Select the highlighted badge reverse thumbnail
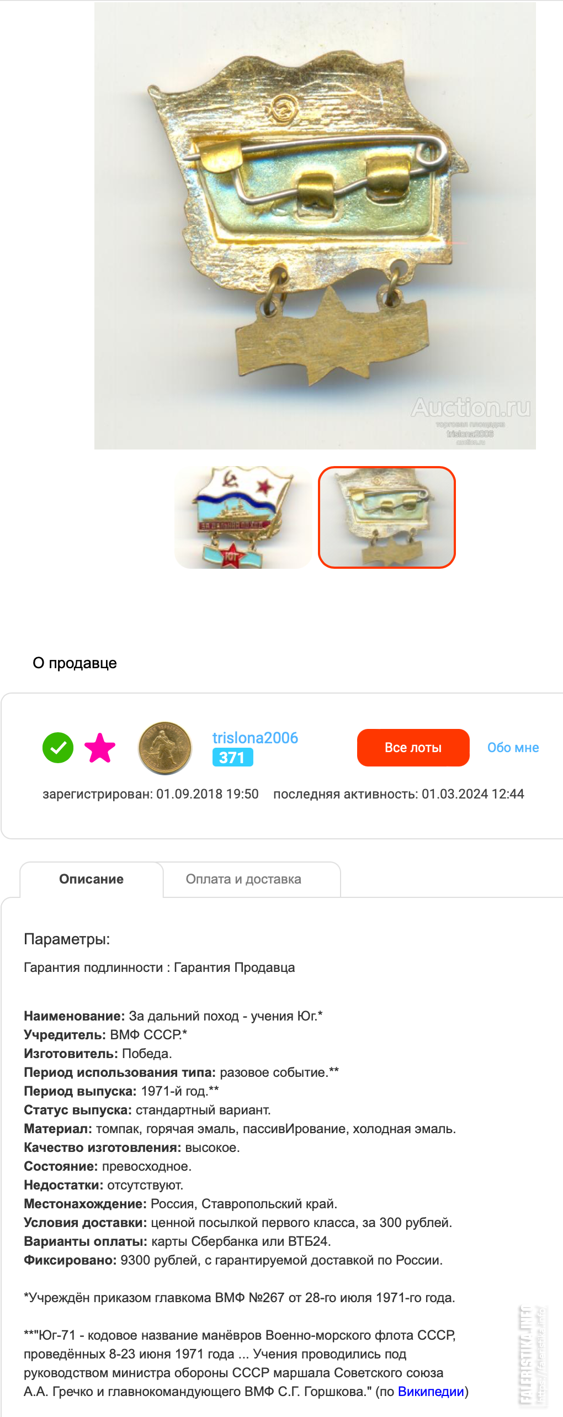 [387, 517]
